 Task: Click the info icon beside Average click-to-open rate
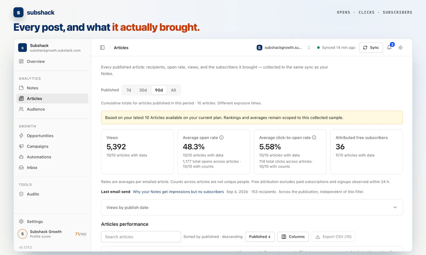314,137
